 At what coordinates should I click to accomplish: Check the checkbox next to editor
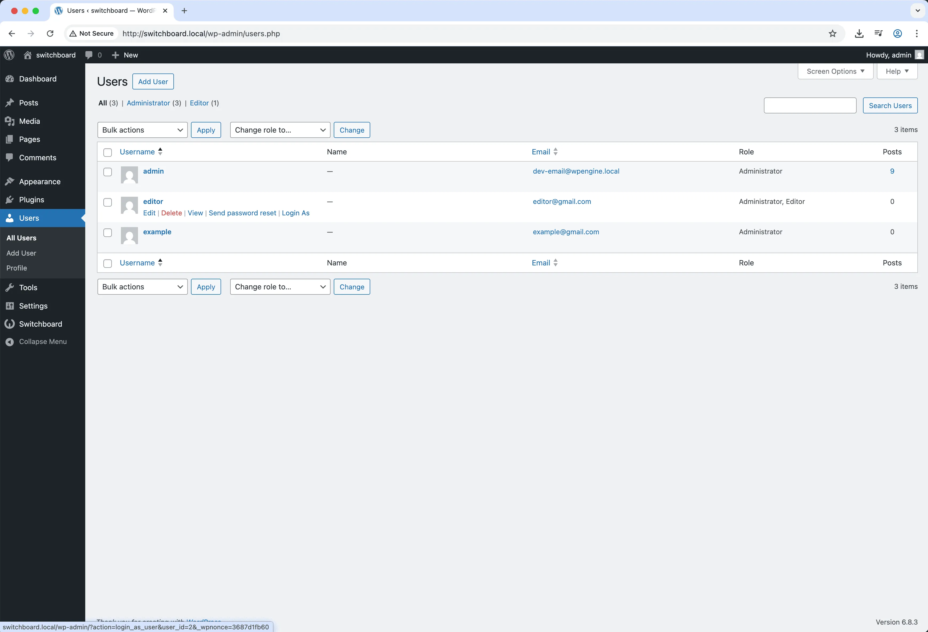coord(107,202)
